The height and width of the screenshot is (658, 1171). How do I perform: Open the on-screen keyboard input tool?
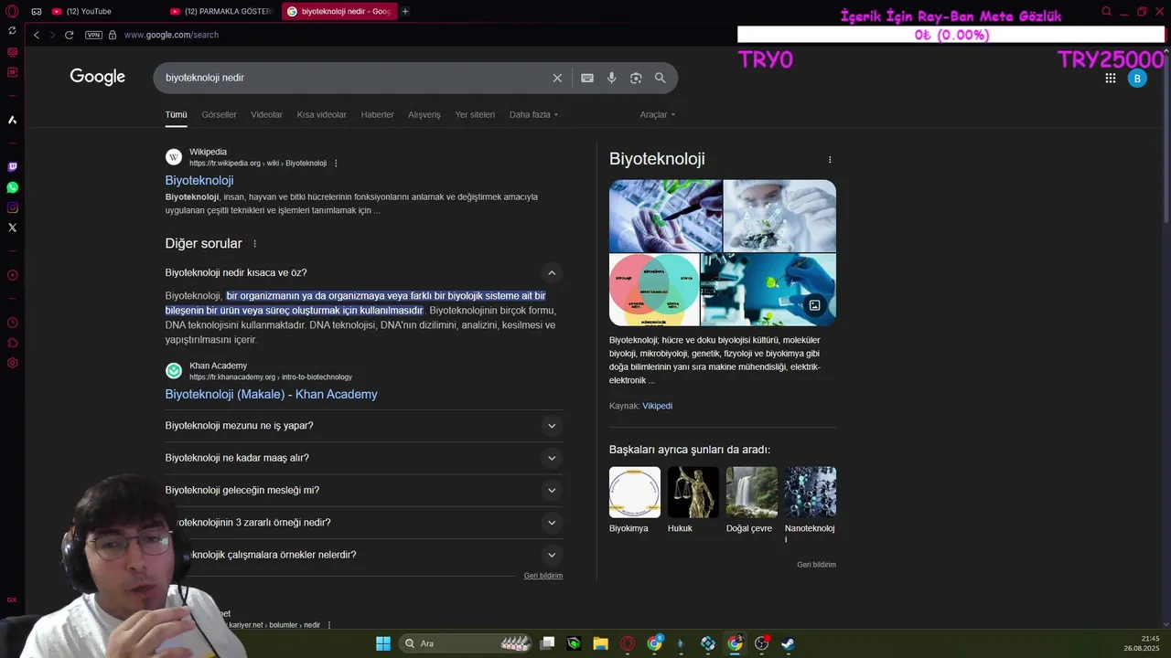point(587,78)
